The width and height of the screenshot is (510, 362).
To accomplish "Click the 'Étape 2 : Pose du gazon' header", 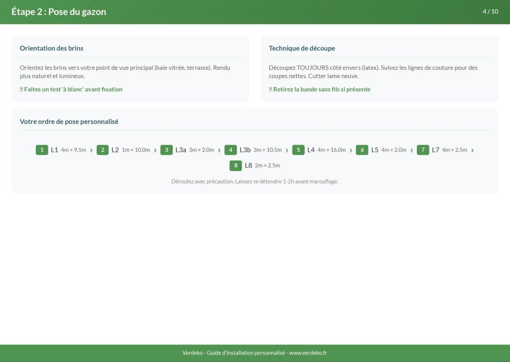I will tap(59, 12).
